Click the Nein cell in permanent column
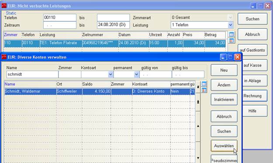This screenshot has height=163, width=273. pos(180,92)
